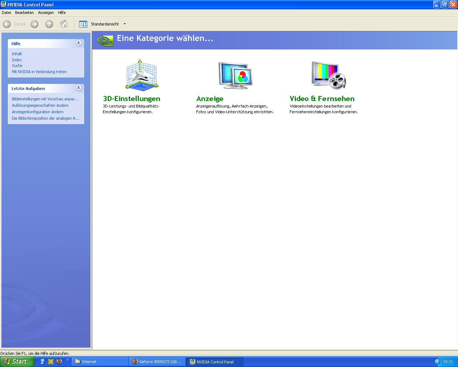
Task: Open Firefox from quick launch bar
Action: (59, 362)
